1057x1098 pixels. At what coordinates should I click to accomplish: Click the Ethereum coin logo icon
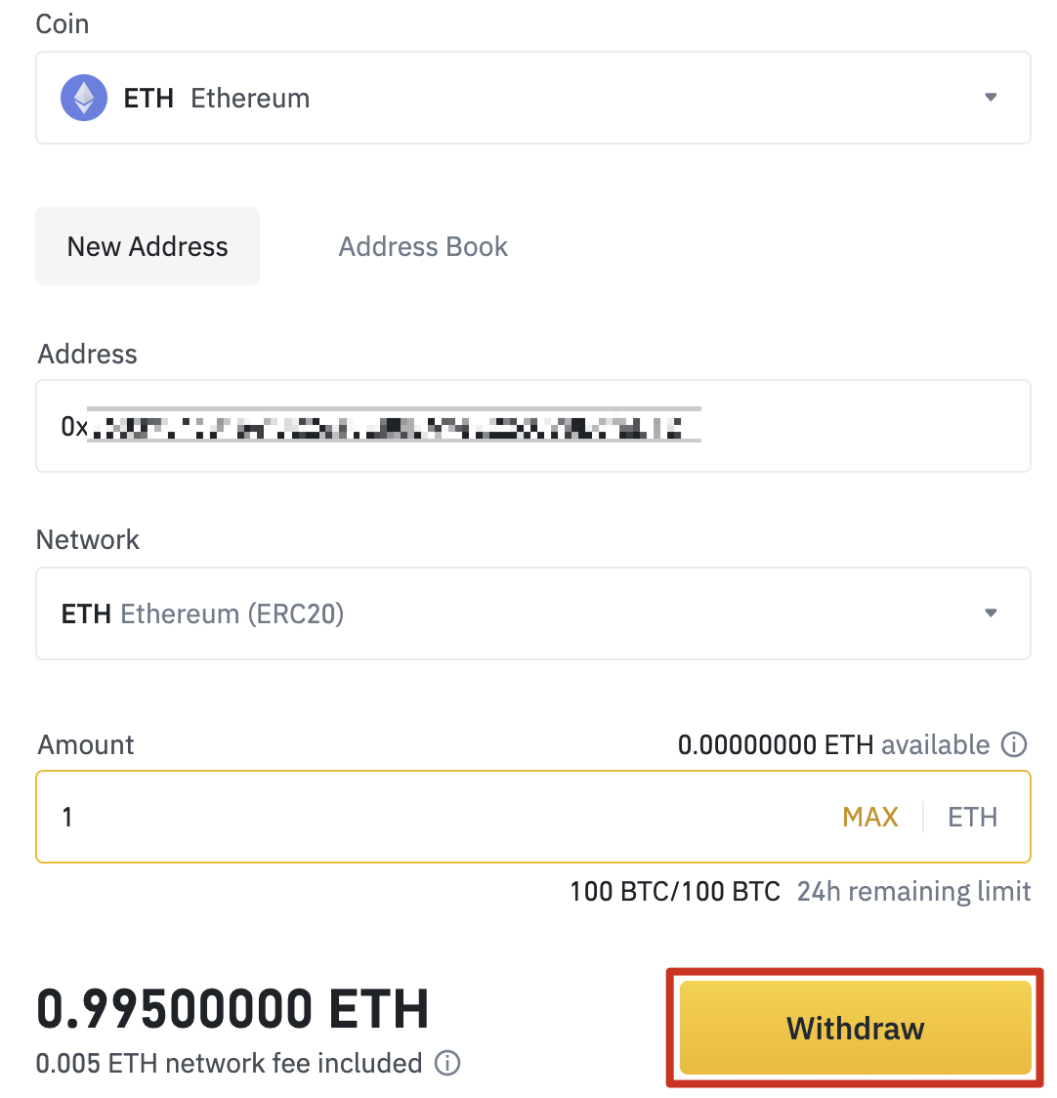(84, 98)
